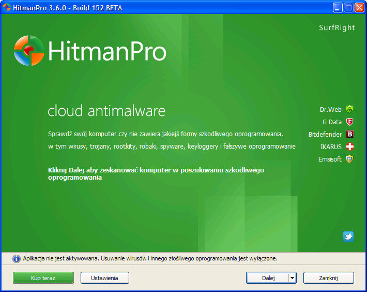
Task: Expand the Dalej button dropdown arrow
Action: pyautogui.click(x=293, y=278)
